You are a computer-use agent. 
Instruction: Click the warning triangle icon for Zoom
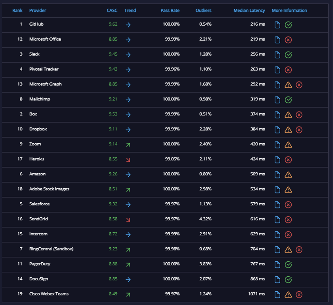pos(288,145)
